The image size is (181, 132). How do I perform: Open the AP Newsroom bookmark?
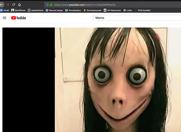click(112, 10)
